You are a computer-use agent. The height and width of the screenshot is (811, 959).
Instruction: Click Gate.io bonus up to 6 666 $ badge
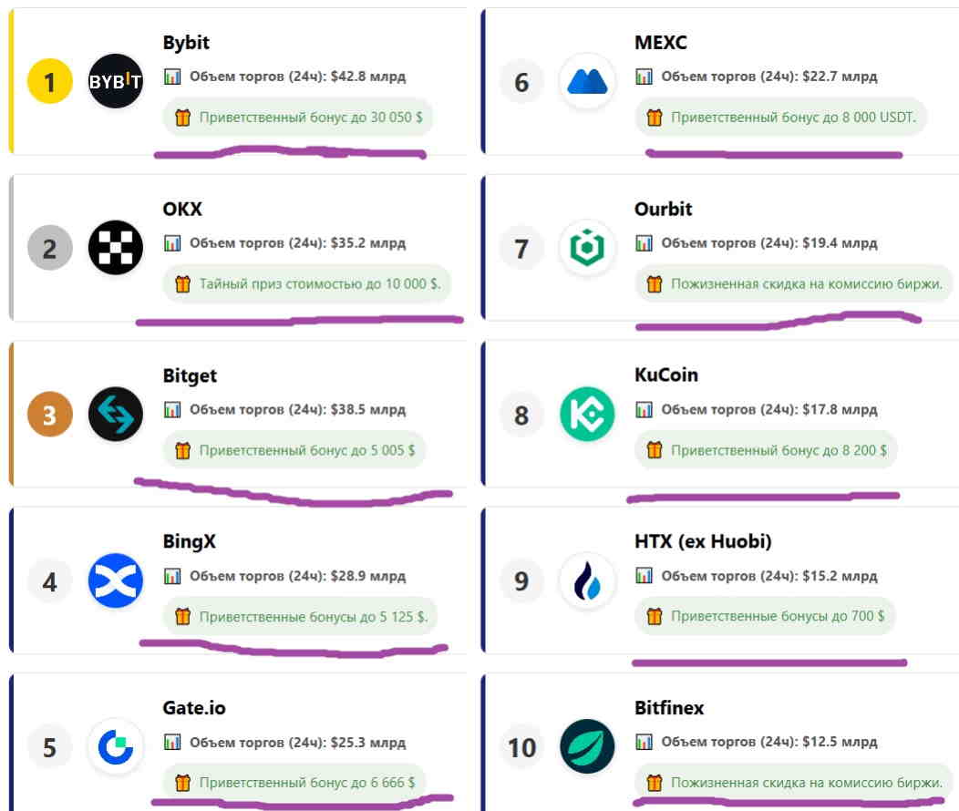coord(294,782)
